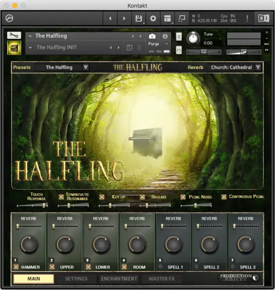Click the AUX button beside the meters

pos(267,44)
